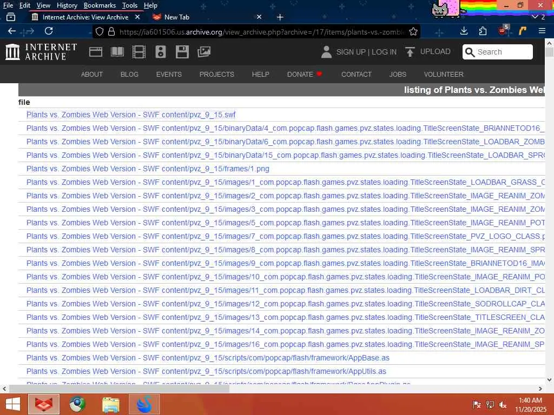Click the shield tracking protection icon

[100, 32]
